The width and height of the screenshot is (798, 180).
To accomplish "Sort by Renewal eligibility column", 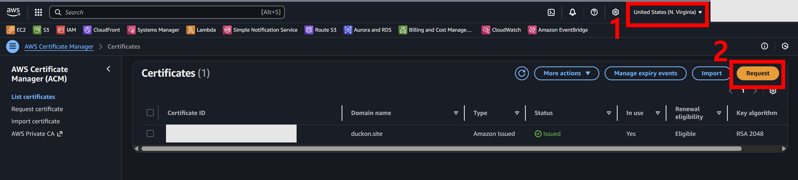I will pos(719,113).
